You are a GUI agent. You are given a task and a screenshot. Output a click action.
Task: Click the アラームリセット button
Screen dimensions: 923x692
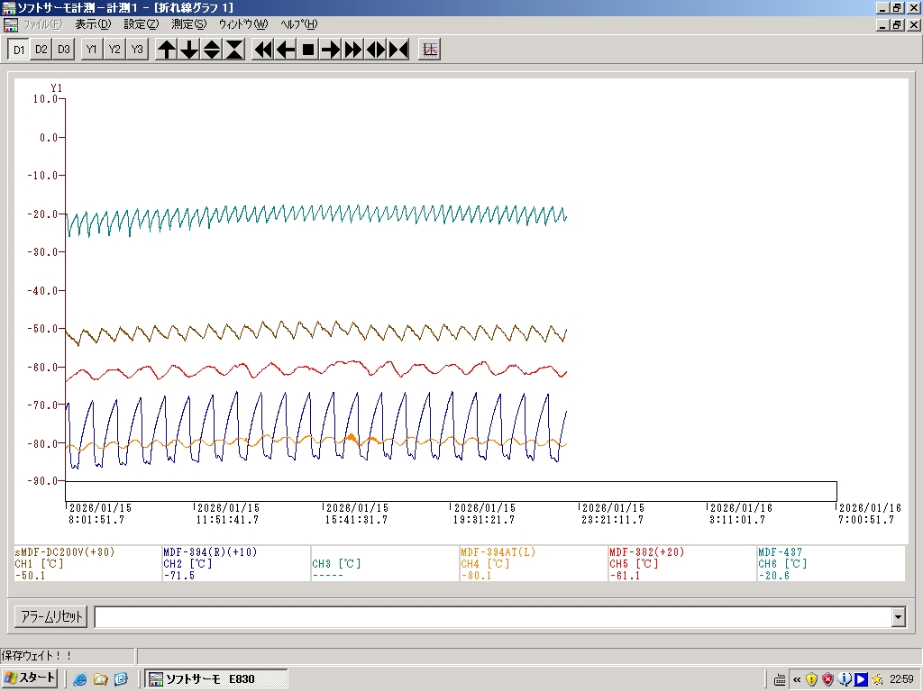click(x=51, y=617)
